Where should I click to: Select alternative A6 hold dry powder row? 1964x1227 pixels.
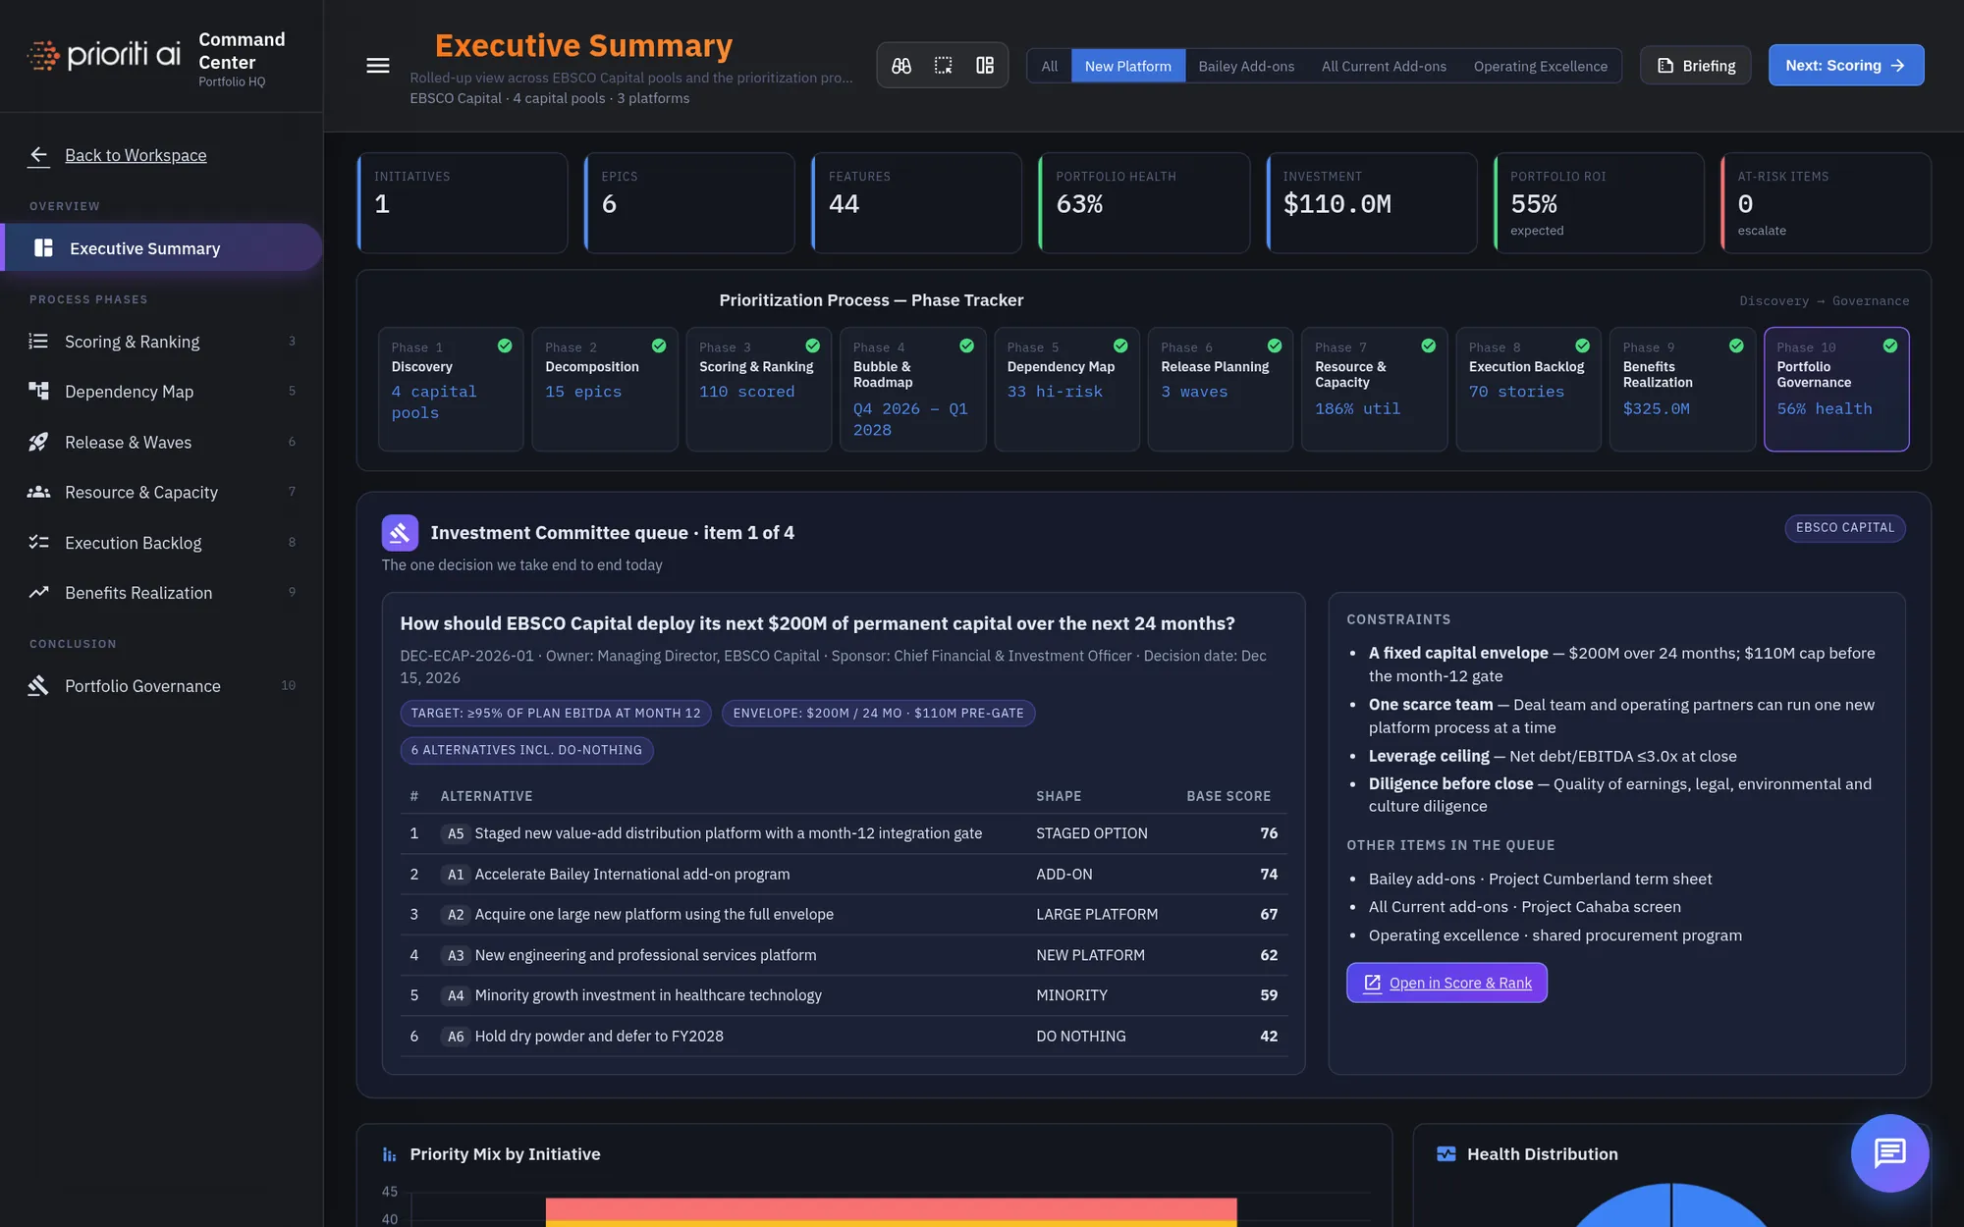click(844, 1036)
